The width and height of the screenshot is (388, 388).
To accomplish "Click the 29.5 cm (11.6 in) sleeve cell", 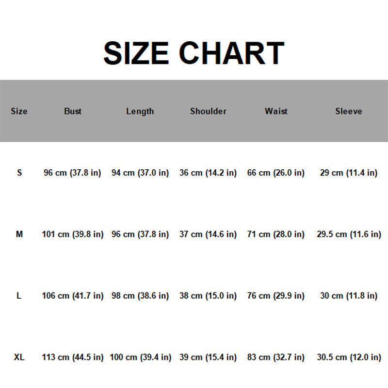I will (x=349, y=234).
